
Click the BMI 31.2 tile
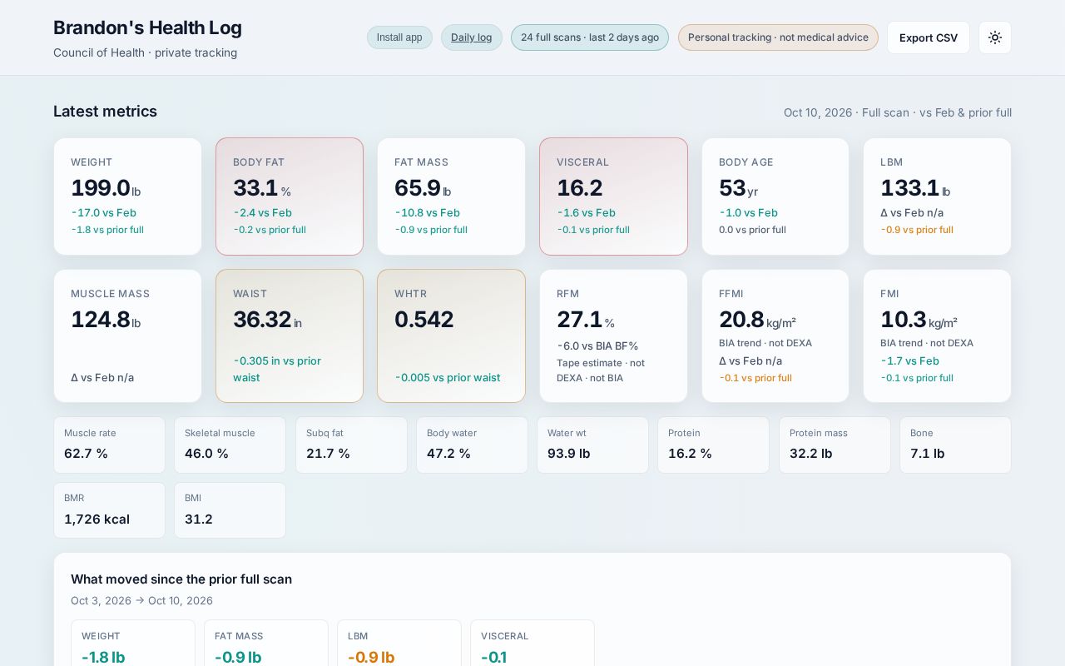(230, 510)
